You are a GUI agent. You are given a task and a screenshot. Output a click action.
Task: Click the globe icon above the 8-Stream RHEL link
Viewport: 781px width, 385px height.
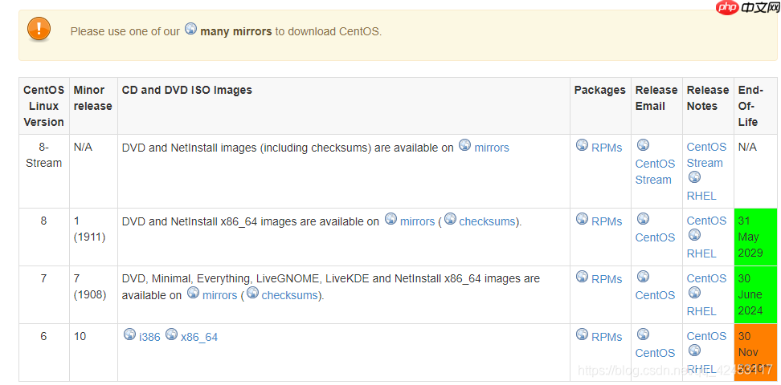[x=694, y=177]
